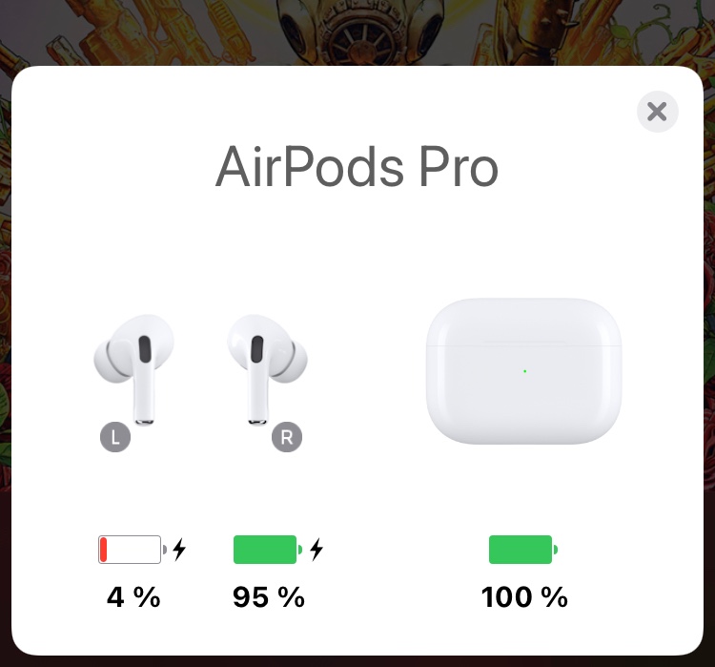Tap the red low battery icon
The width and height of the screenshot is (715, 667).
pyautogui.click(x=133, y=550)
